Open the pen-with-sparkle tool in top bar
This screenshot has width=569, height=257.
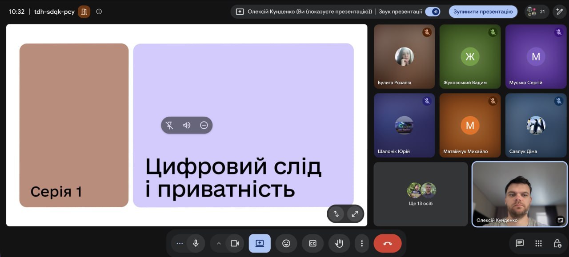click(560, 12)
